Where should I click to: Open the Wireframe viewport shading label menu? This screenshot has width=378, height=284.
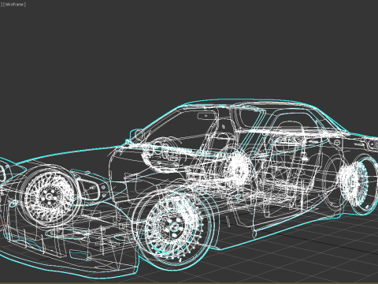(x=14, y=5)
